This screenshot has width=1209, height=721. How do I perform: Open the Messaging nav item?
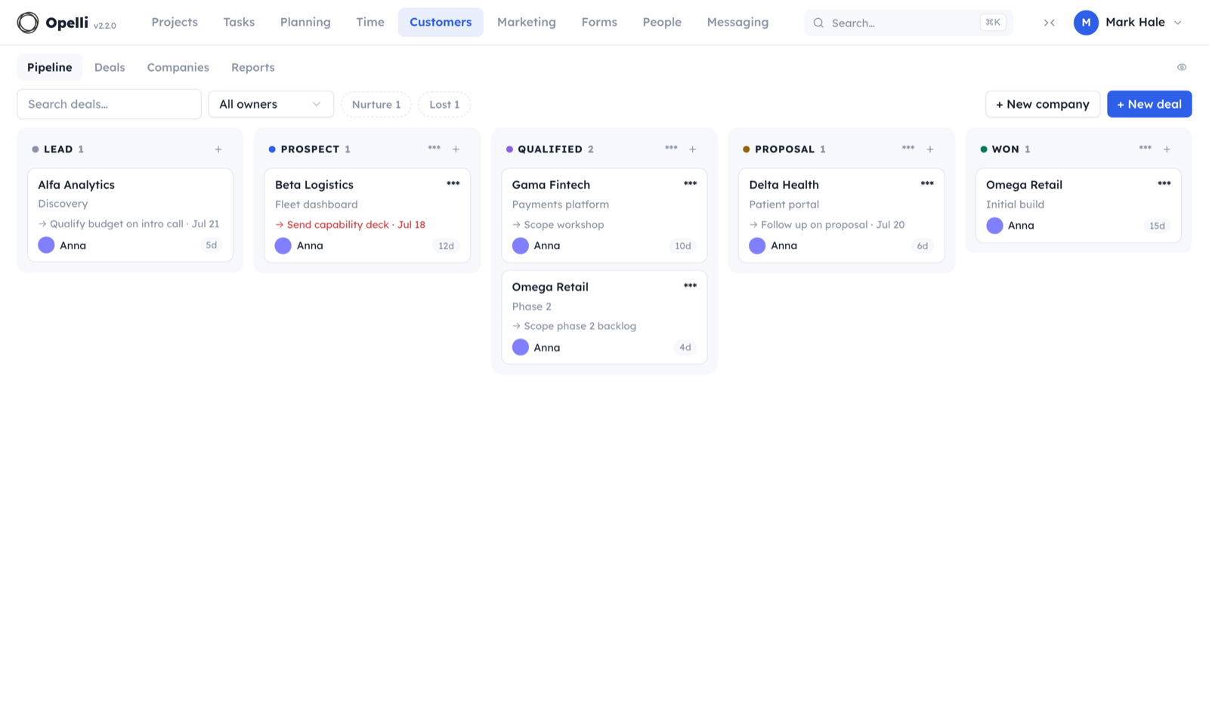(737, 23)
